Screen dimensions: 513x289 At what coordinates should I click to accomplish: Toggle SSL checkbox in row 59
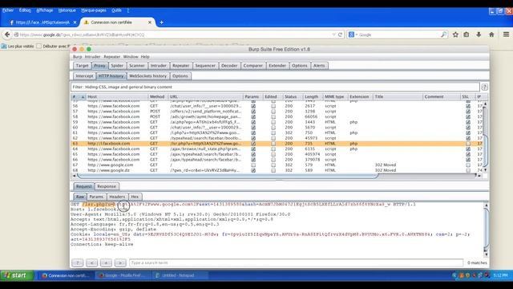coord(468,122)
